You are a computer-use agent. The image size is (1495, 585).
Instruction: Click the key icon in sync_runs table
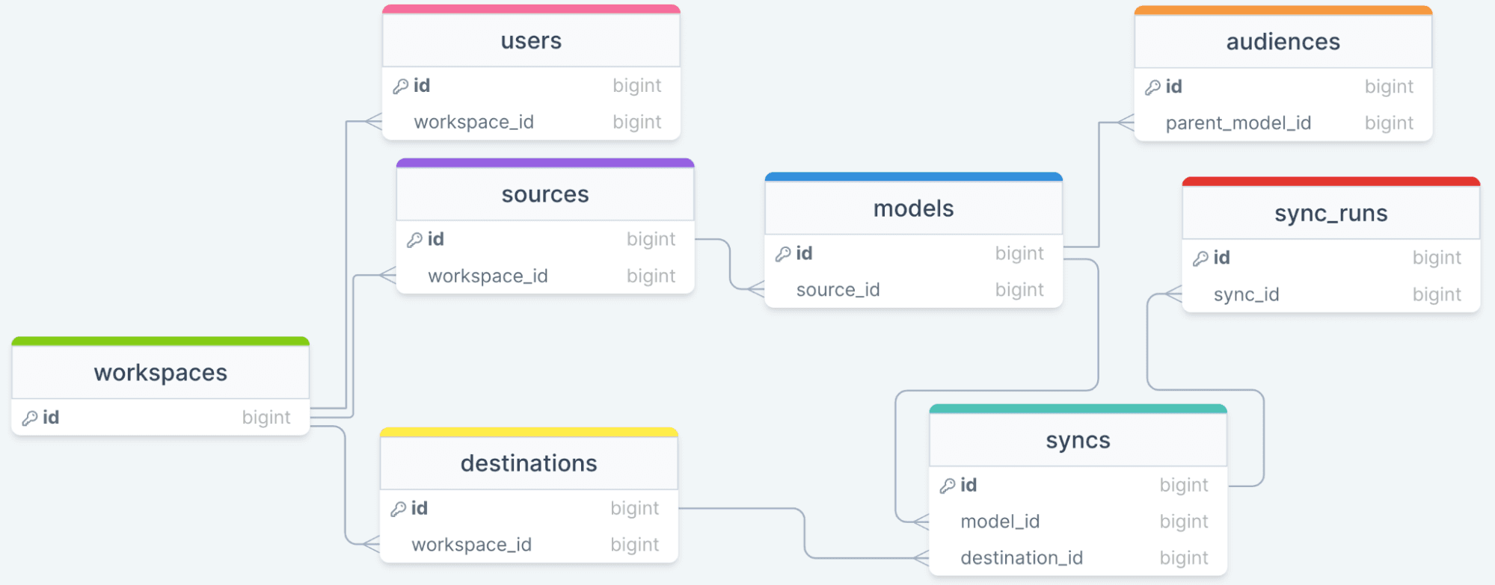point(1200,259)
